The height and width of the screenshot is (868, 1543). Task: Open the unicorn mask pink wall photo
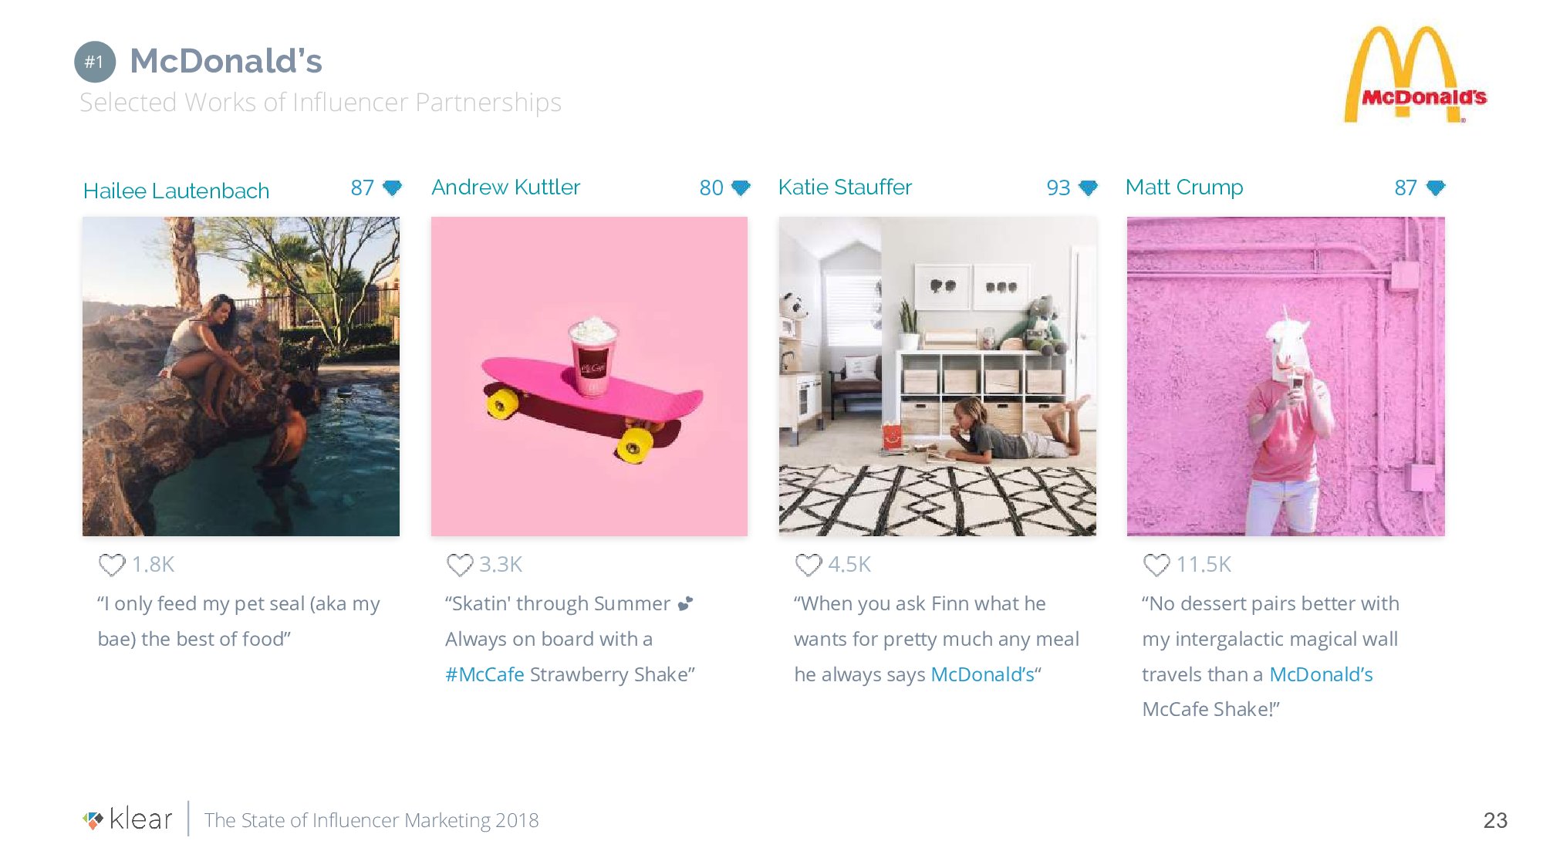click(x=1285, y=377)
